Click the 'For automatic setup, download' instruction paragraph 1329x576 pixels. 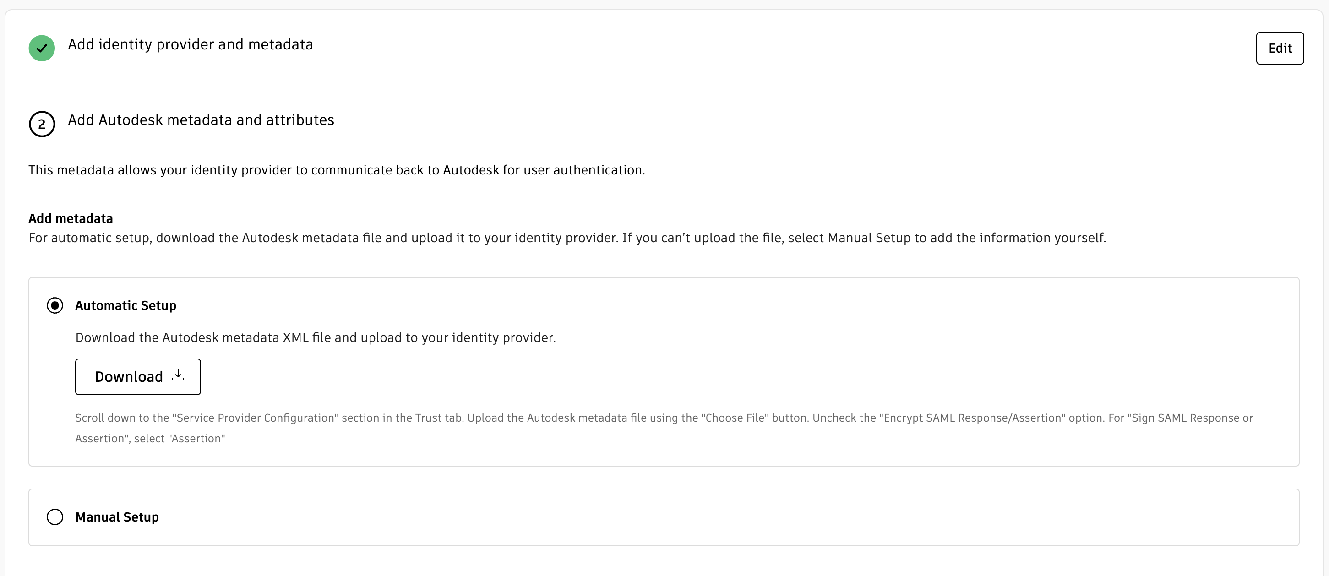pos(567,238)
